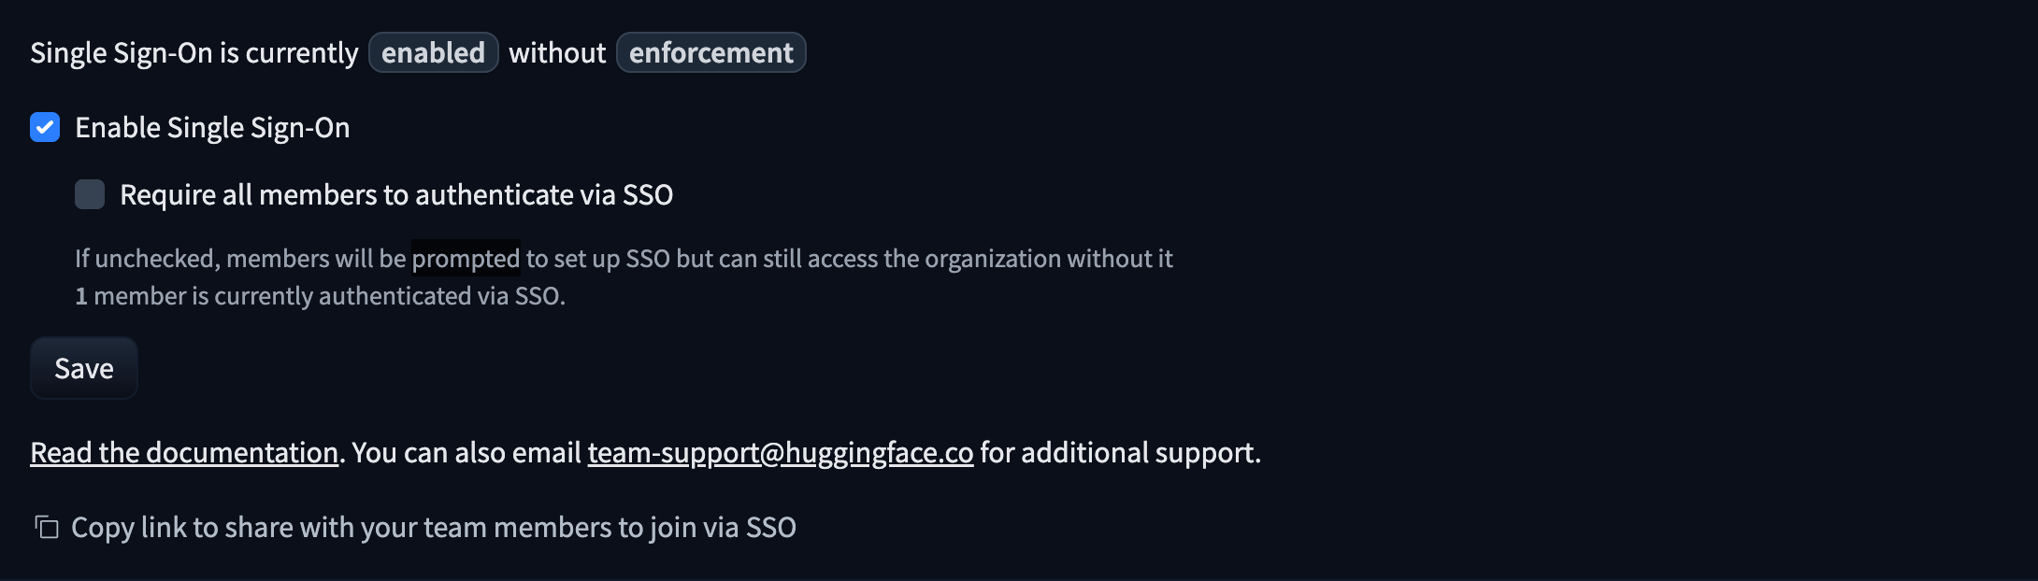2038x581 pixels.
Task: Click the "You can also email" text
Action: [x=466, y=453]
